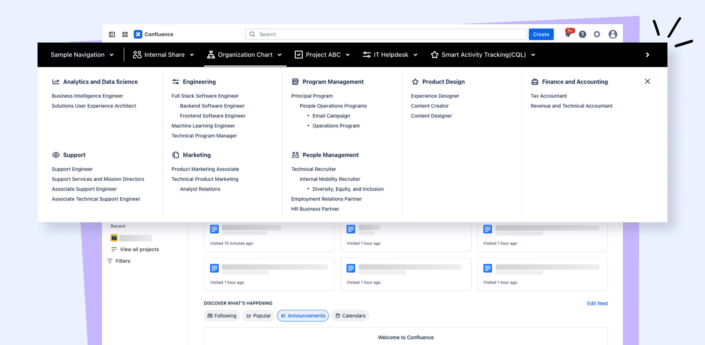The height and width of the screenshot is (345, 705).
Task: Open the help question mark icon
Action: point(582,34)
